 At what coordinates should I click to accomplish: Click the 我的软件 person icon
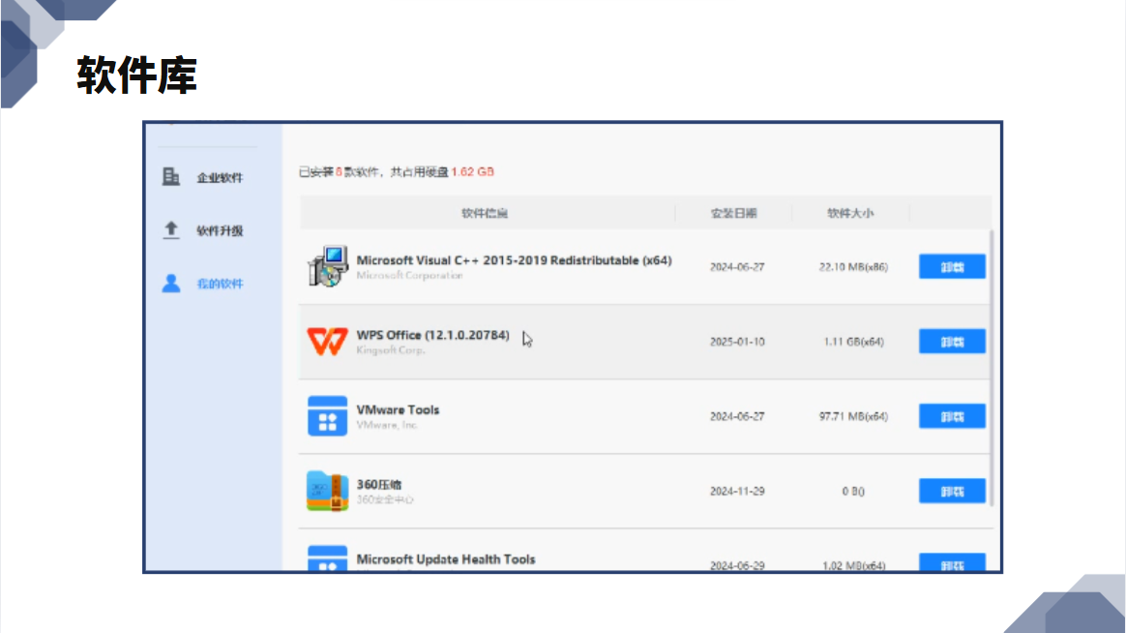pos(171,283)
